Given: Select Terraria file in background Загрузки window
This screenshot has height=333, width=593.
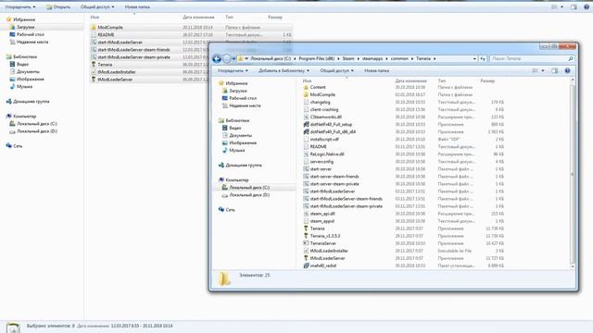Looking at the screenshot, I should click(x=105, y=65).
